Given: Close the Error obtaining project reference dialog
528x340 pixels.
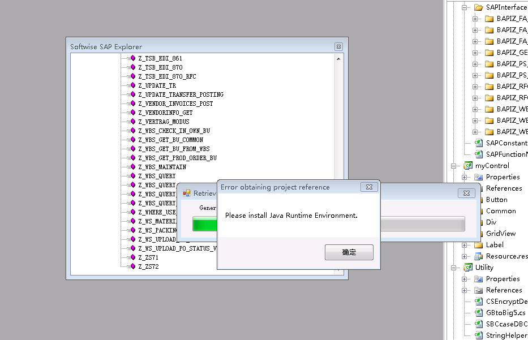Looking at the screenshot, I should click(369, 187).
